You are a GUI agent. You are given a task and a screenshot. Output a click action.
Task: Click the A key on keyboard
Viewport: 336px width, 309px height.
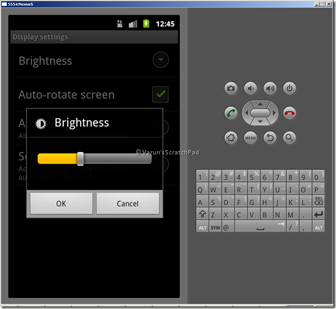click(202, 201)
